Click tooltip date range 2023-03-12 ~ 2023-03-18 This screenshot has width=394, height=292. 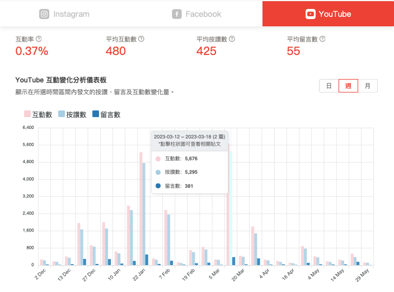(x=182, y=137)
